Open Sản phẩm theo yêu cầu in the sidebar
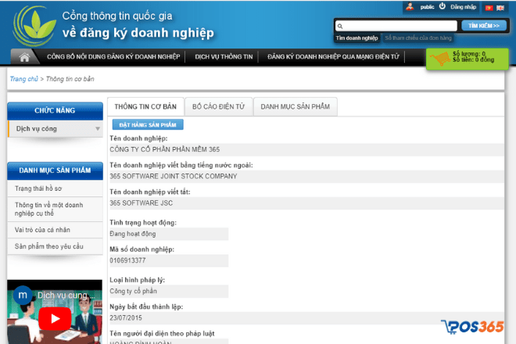 point(55,246)
